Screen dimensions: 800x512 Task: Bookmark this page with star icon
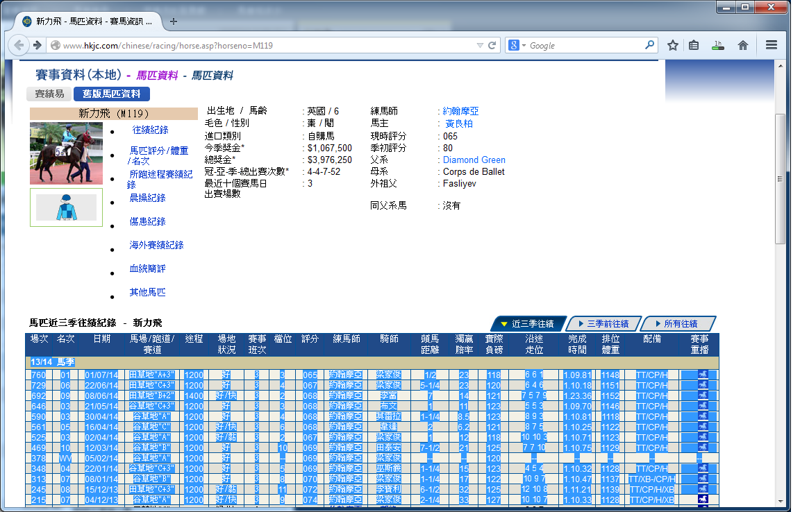click(x=672, y=45)
